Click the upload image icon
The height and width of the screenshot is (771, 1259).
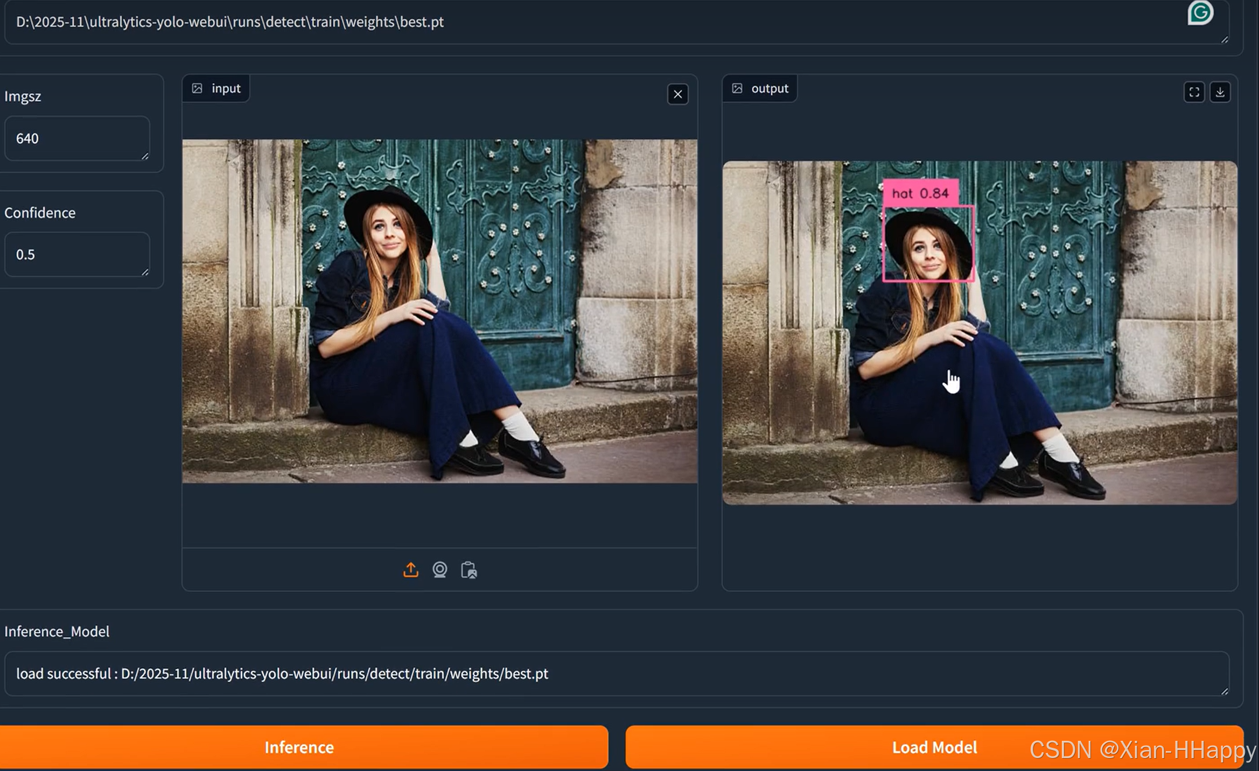coord(410,570)
